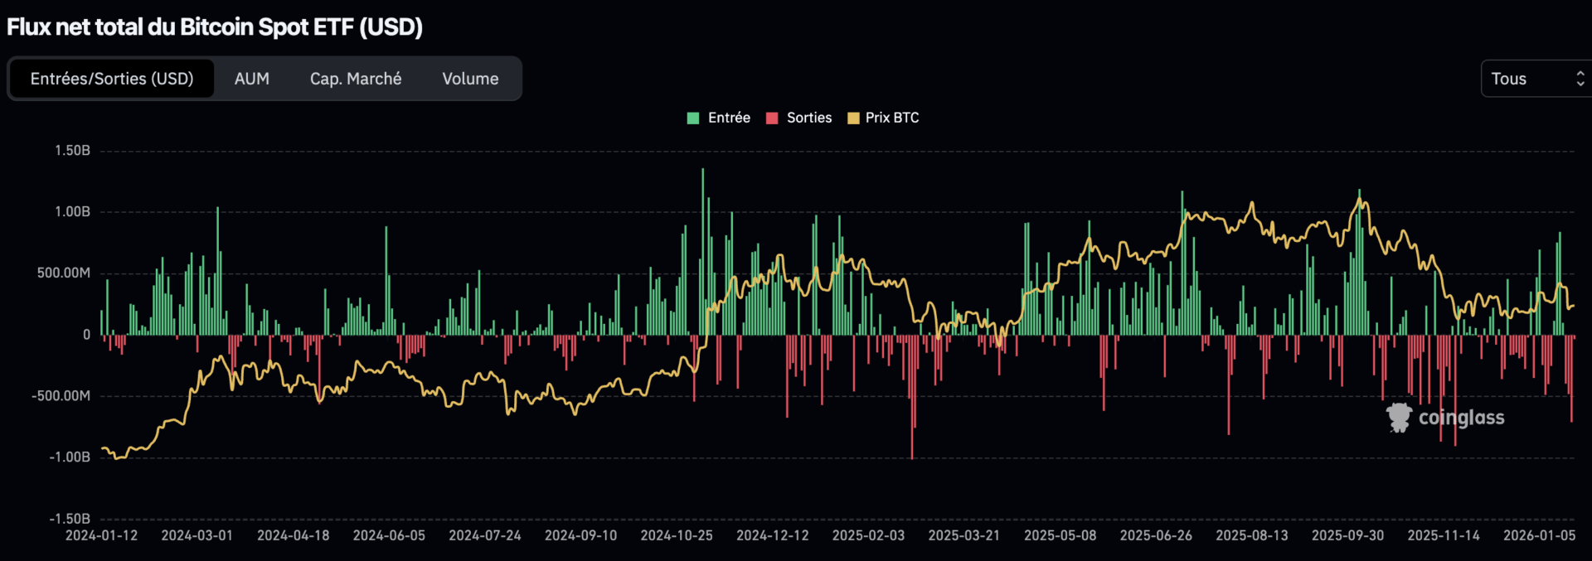
Task: Click the yellow Prix BTC legend square
Action: pyautogui.click(x=852, y=118)
